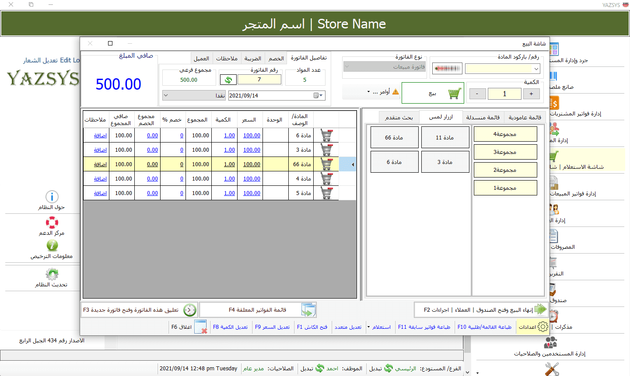630x376 pixels.
Task: Decrease quantity with the minus button
Action: click(x=477, y=94)
